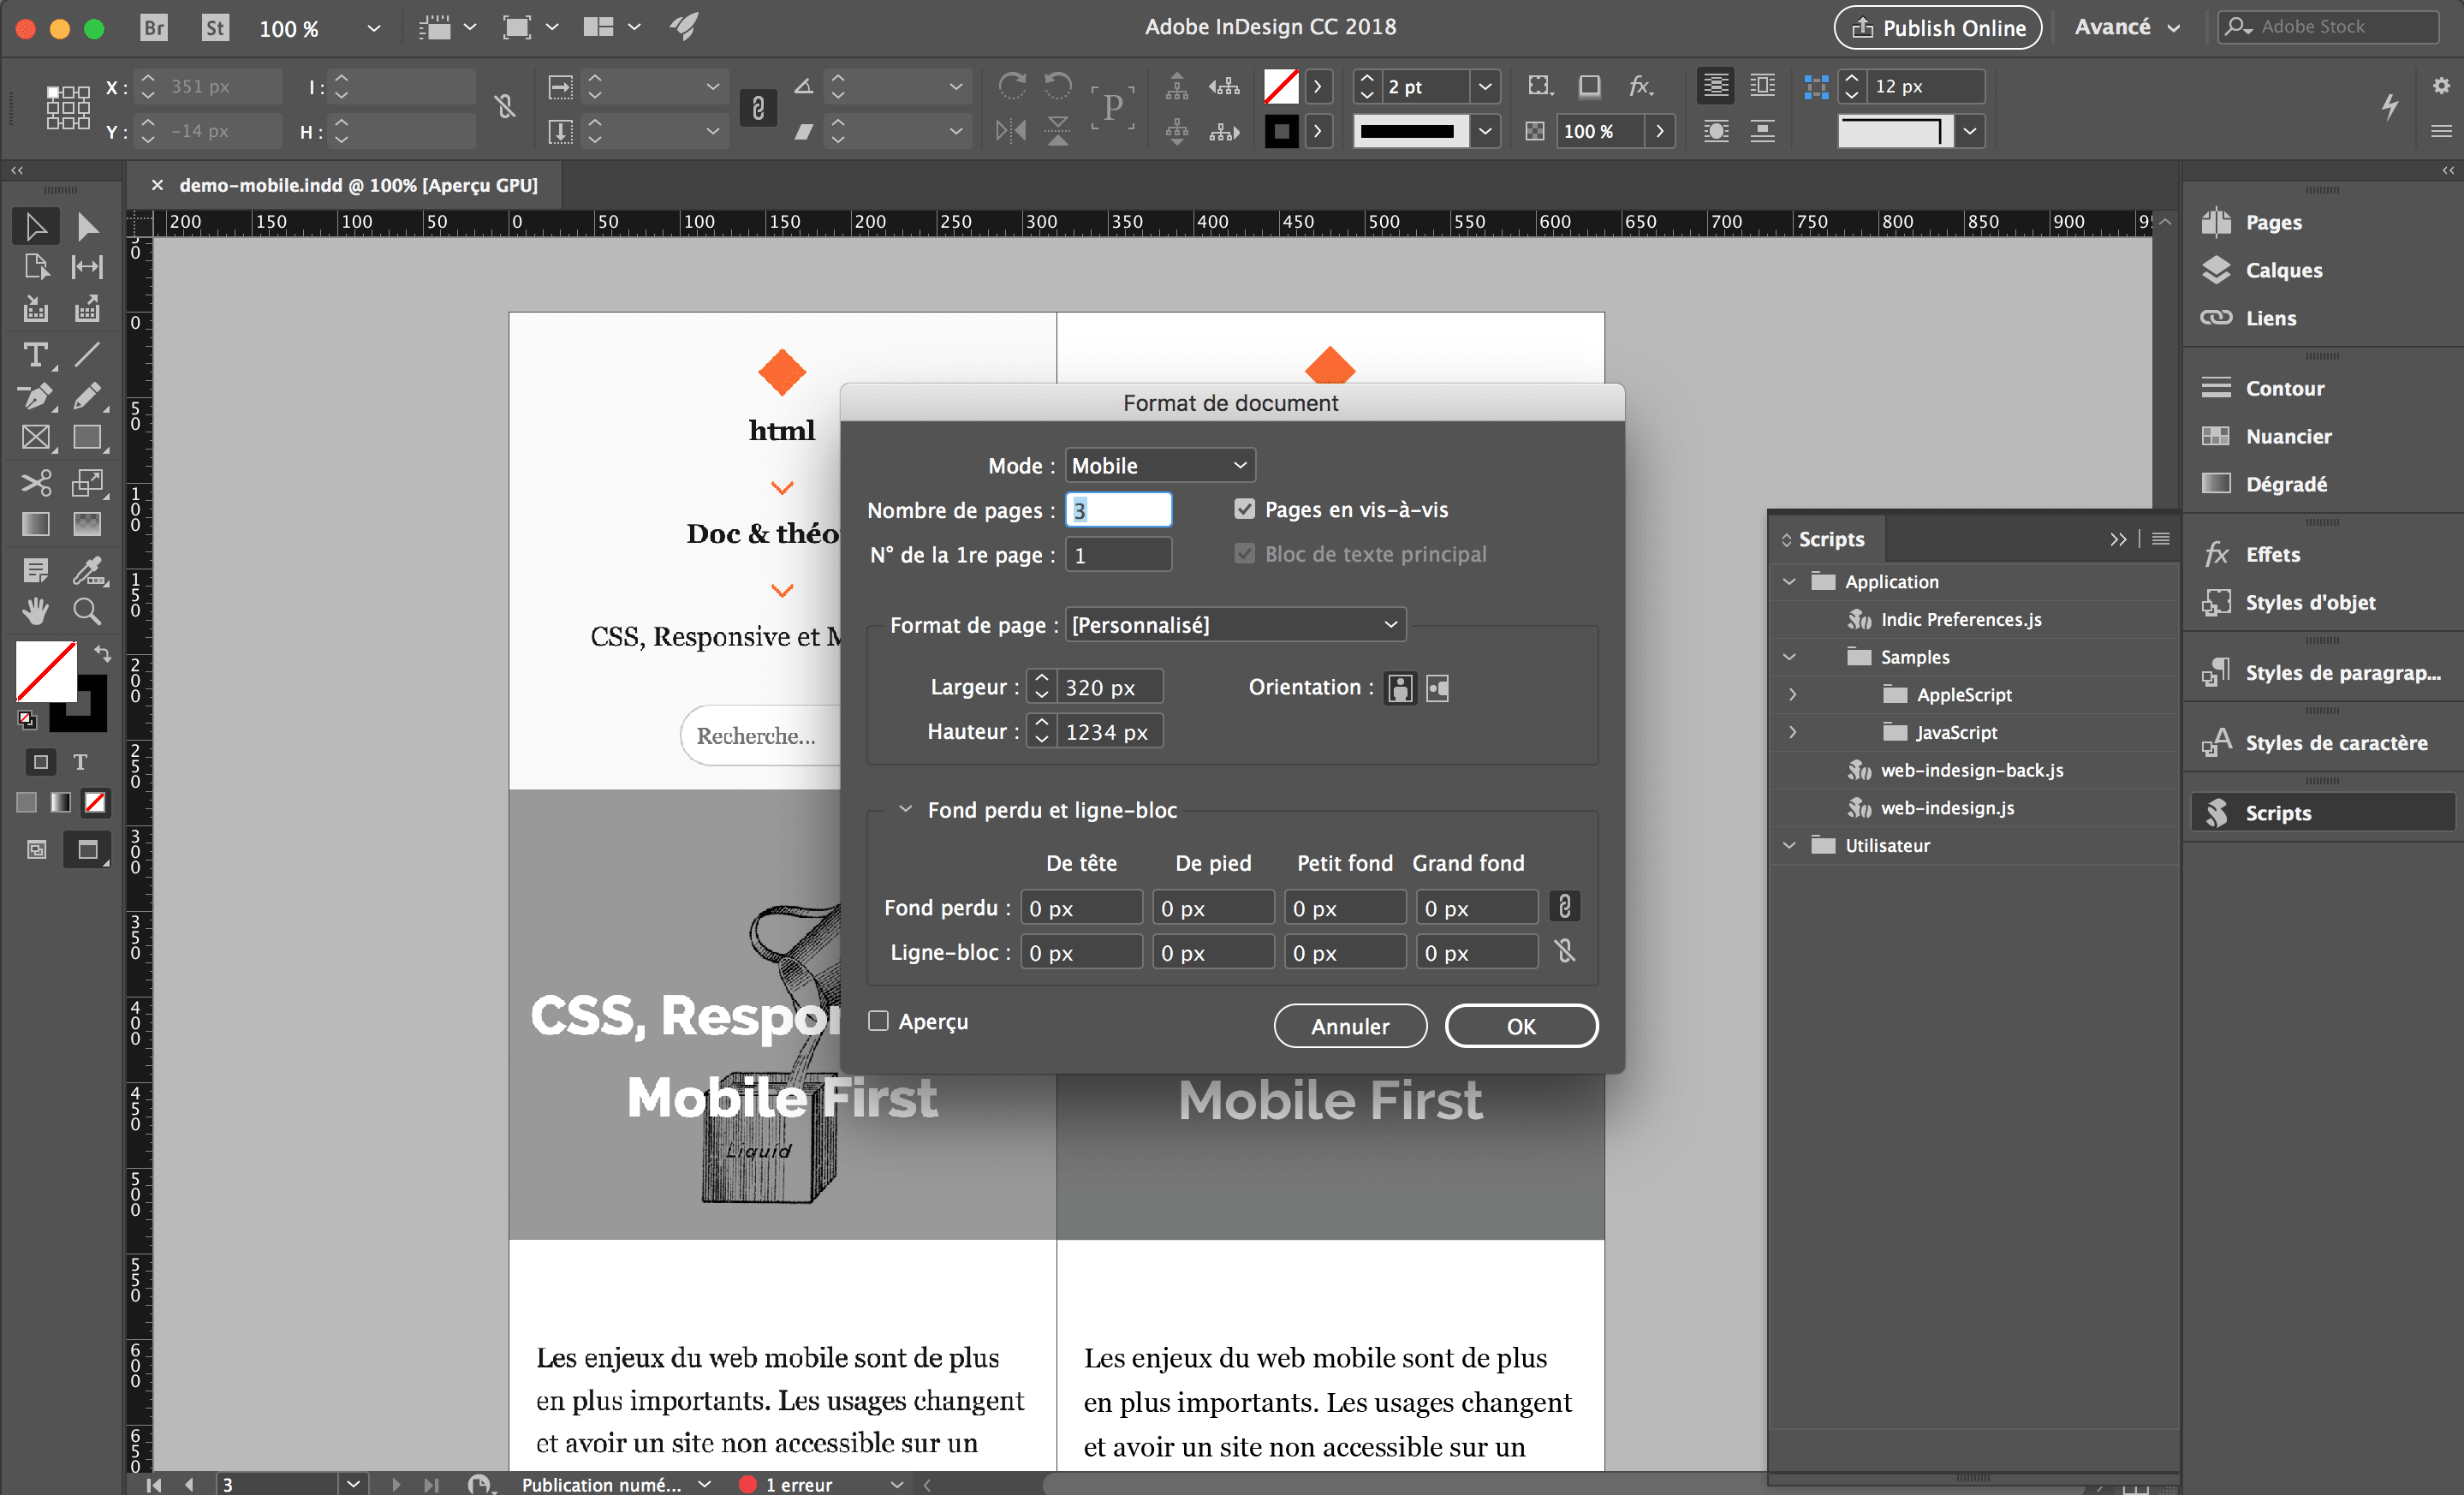Viewport: 2464px width, 1495px height.
Task: Uncheck Pages en vis-à-vis checkbox
Action: tap(1244, 510)
